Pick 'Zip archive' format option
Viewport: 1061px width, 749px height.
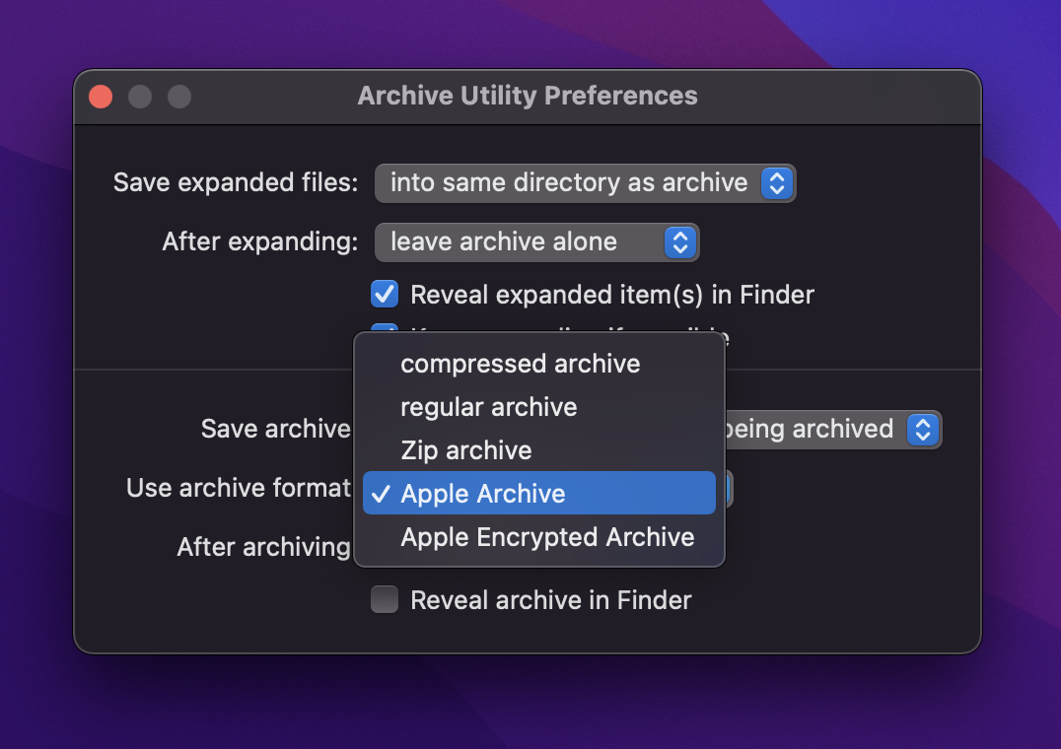coord(465,450)
